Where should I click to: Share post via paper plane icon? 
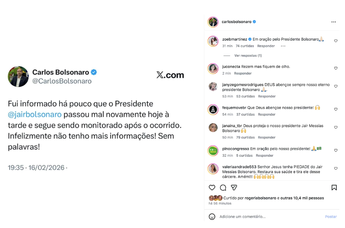(234, 188)
